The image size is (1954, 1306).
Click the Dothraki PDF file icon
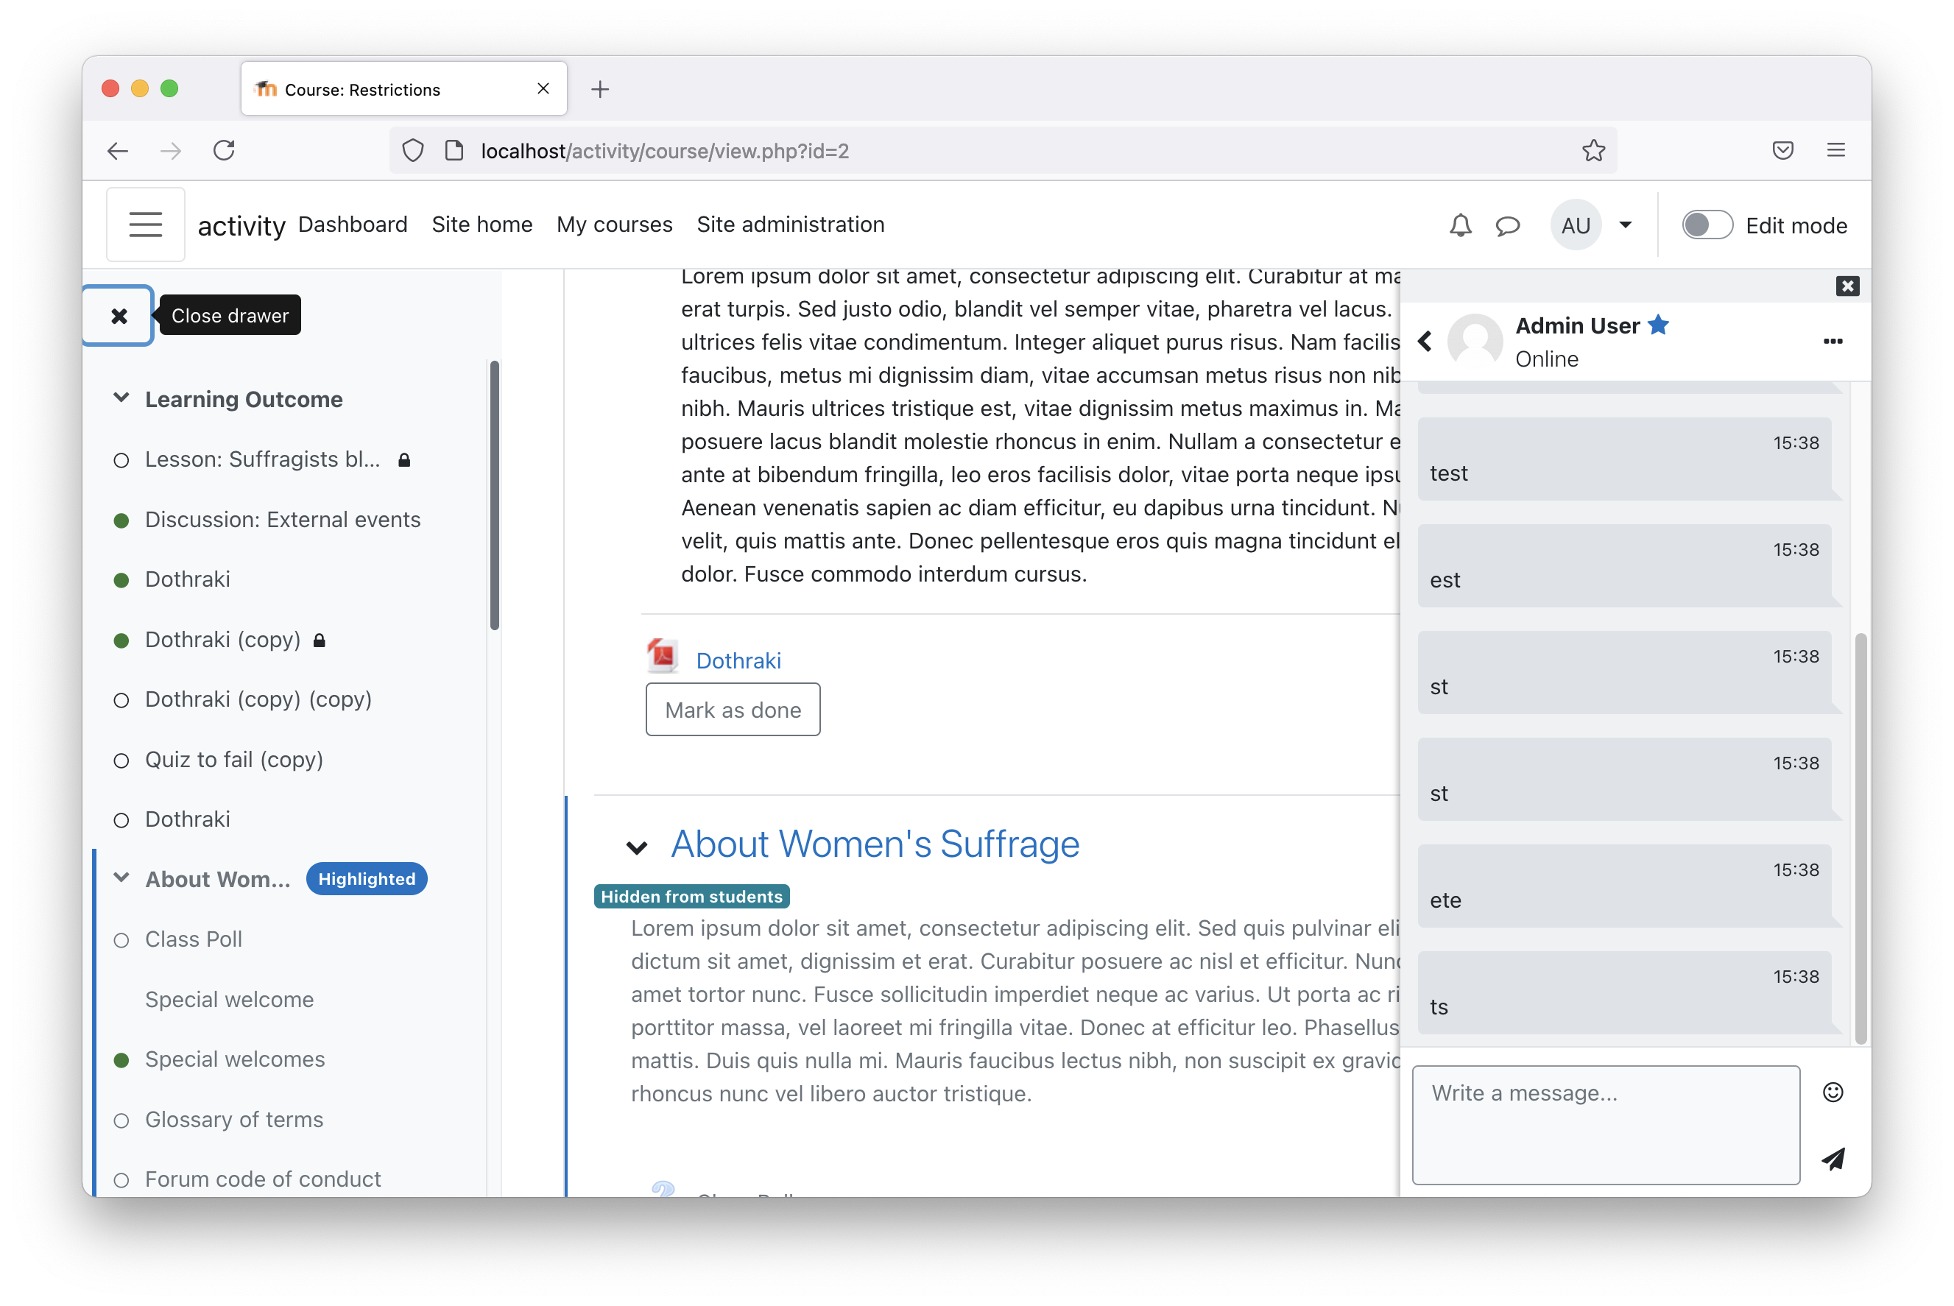coord(663,657)
